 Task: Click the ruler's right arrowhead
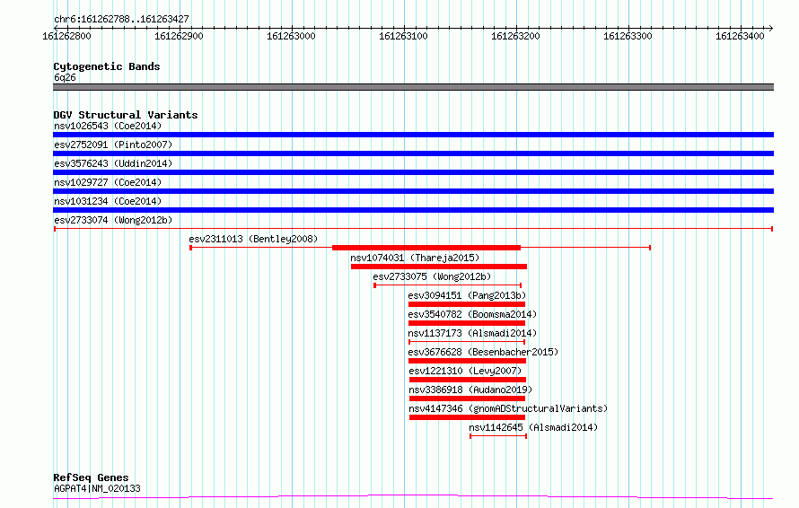[771, 28]
